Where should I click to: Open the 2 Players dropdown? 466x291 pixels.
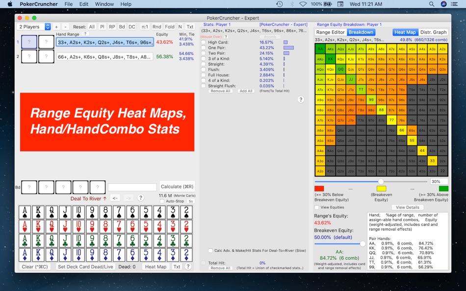coord(34,27)
